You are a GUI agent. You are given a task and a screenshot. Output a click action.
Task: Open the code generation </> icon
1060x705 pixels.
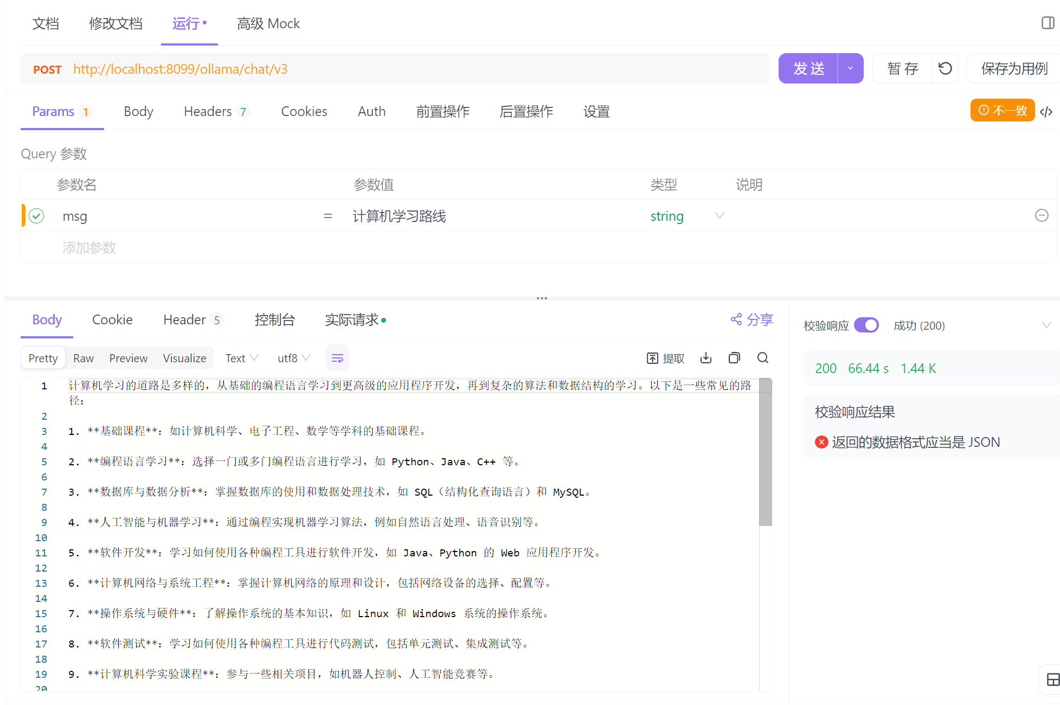(1046, 112)
